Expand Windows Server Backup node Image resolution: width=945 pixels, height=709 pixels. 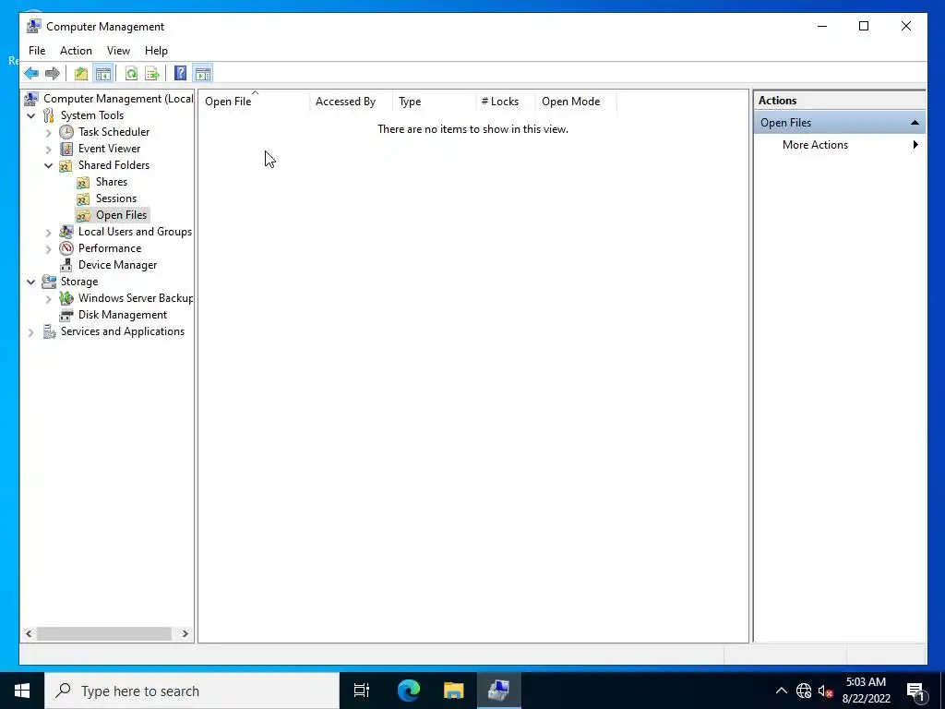tap(49, 298)
